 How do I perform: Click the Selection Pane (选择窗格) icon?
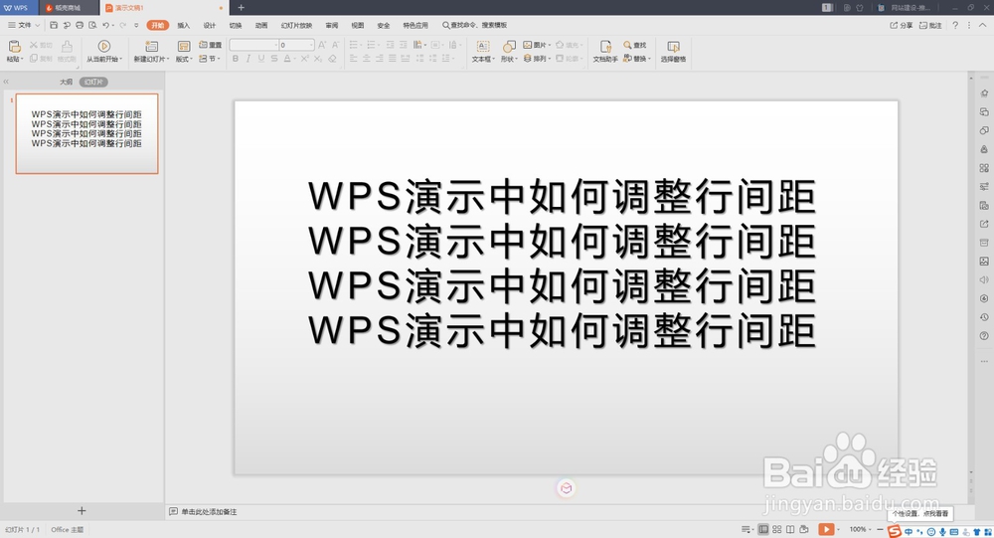(x=673, y=47)
